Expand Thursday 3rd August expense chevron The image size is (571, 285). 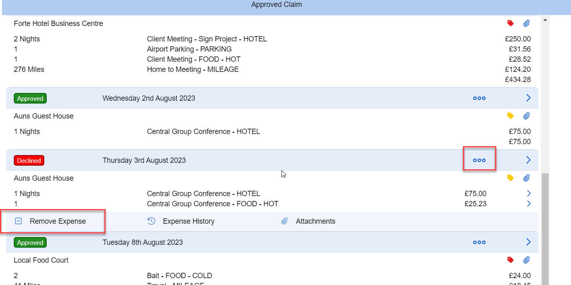point(528,160)
